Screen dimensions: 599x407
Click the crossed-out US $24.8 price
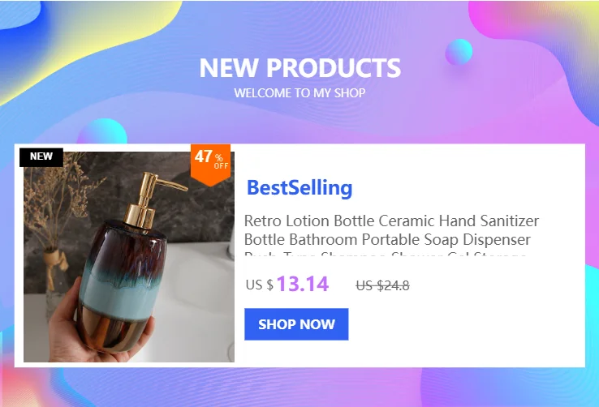pos(382,285)
